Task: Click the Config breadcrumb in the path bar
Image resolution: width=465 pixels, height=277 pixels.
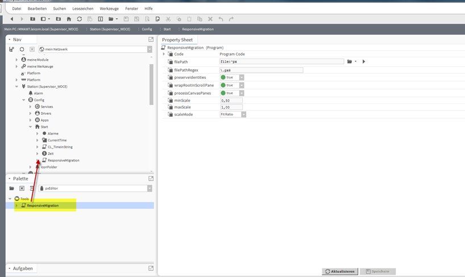Action: click(147, 29)
